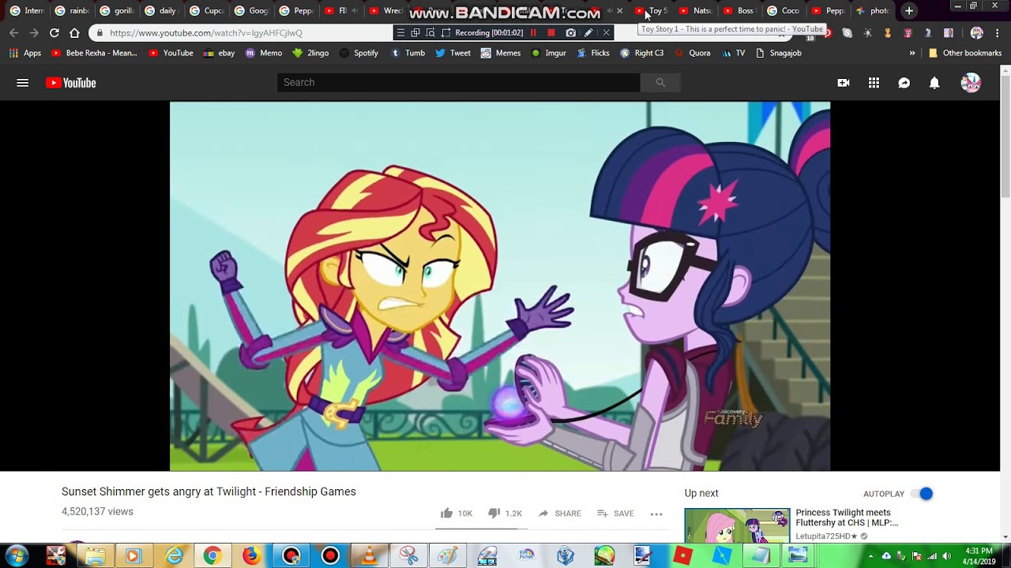The width and height of the screenshot is (1011, 568).
Task: Open the volume icon in system tray
Action: coord(946,556)
